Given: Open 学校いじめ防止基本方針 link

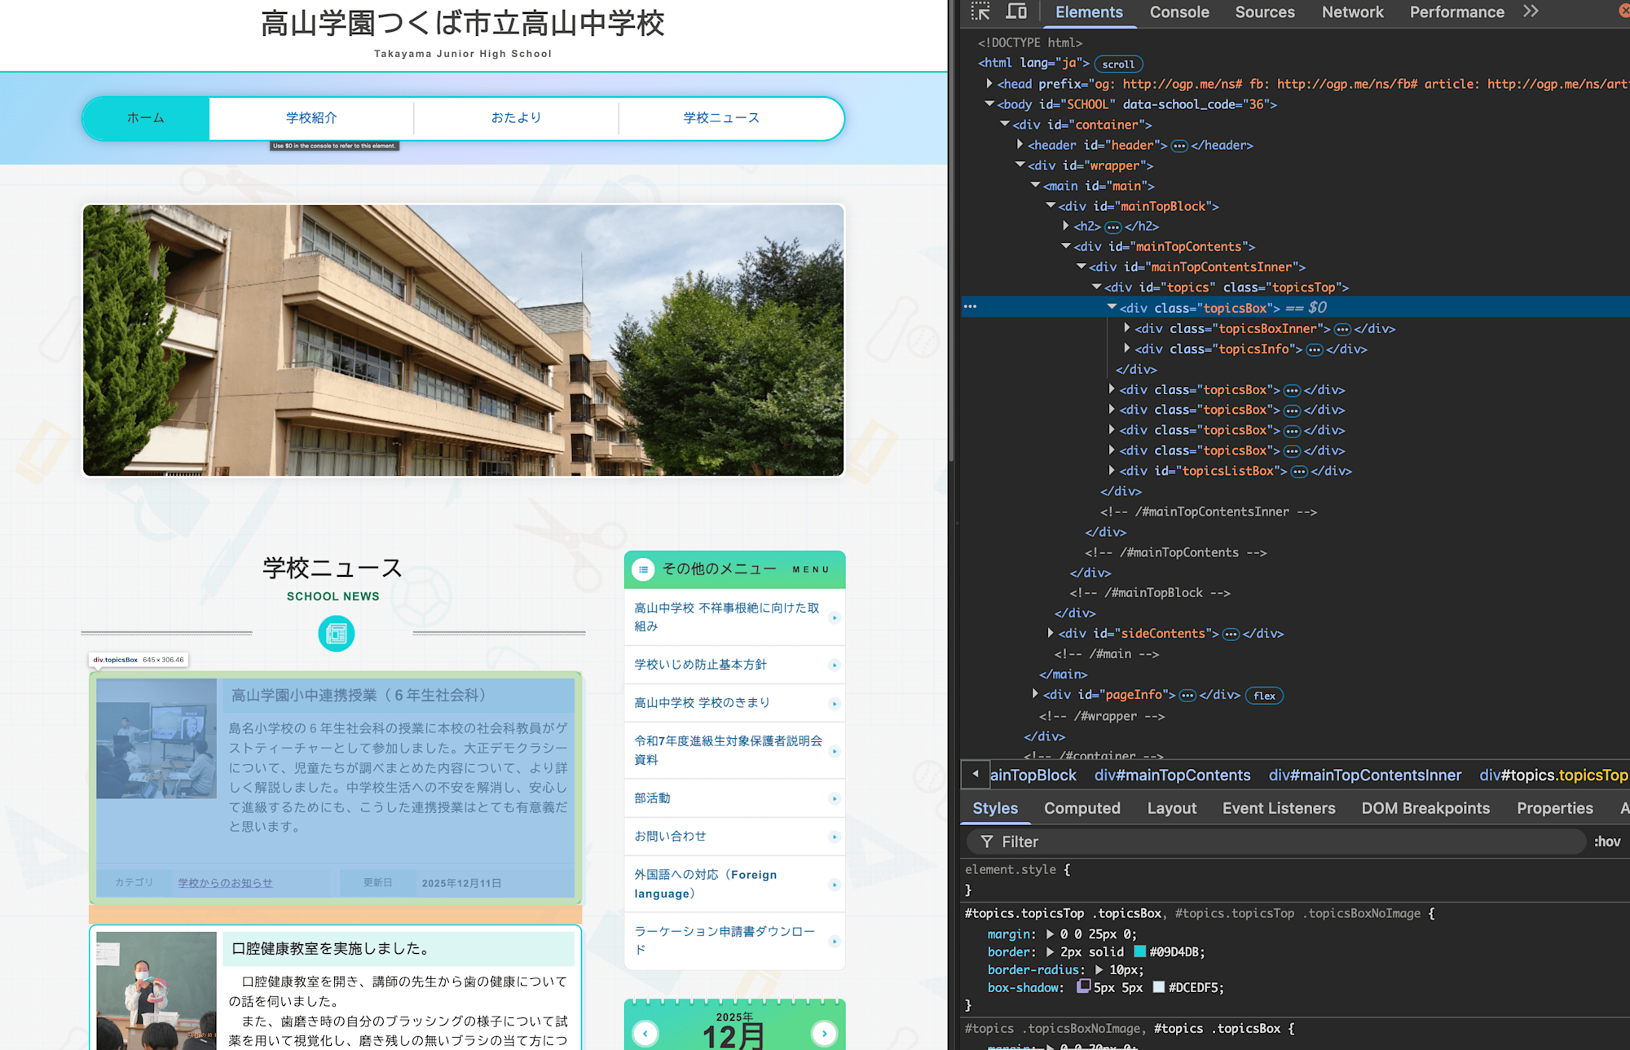Looking at the screenshot, I should point(700,665).
